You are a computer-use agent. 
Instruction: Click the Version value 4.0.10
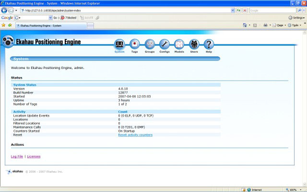[123, 89]
